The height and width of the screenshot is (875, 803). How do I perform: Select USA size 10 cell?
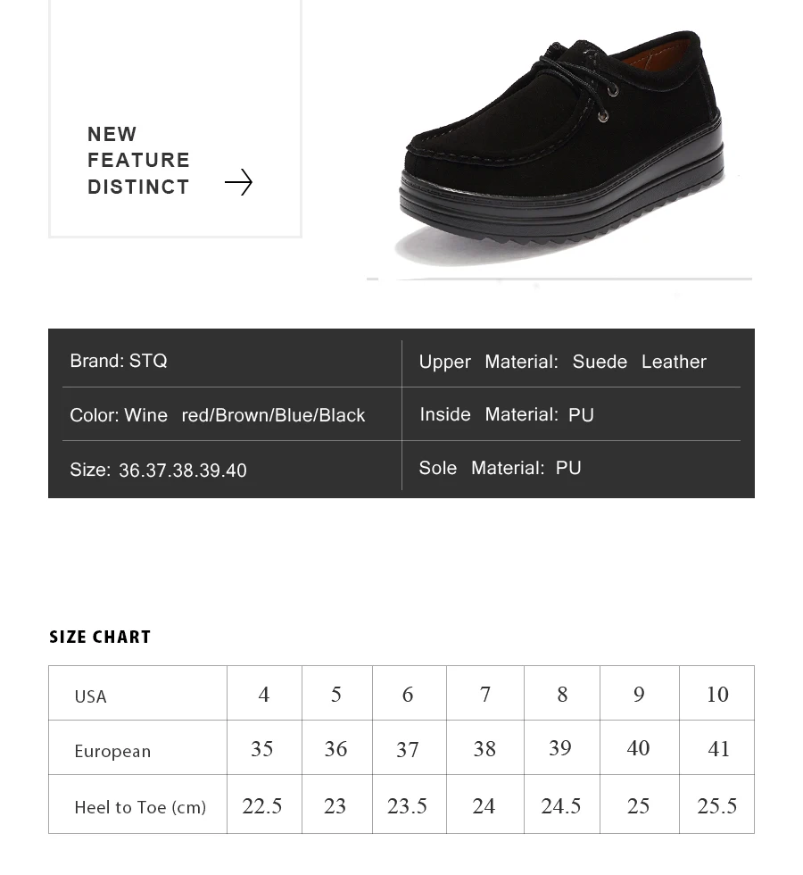(x=716, y=693)
